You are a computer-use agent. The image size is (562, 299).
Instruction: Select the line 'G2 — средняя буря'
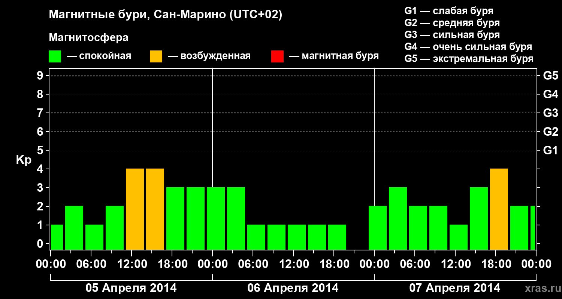[452, 23]
